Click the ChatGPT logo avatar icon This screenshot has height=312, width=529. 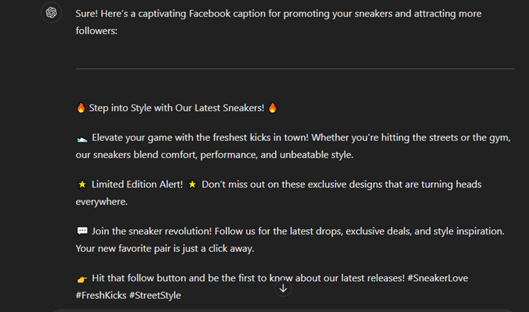click(x=51, y=13)
